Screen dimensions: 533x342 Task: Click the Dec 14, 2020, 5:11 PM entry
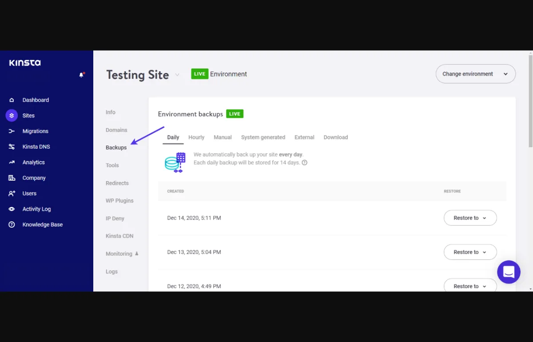pyautogui.click(x=194, y=218)
